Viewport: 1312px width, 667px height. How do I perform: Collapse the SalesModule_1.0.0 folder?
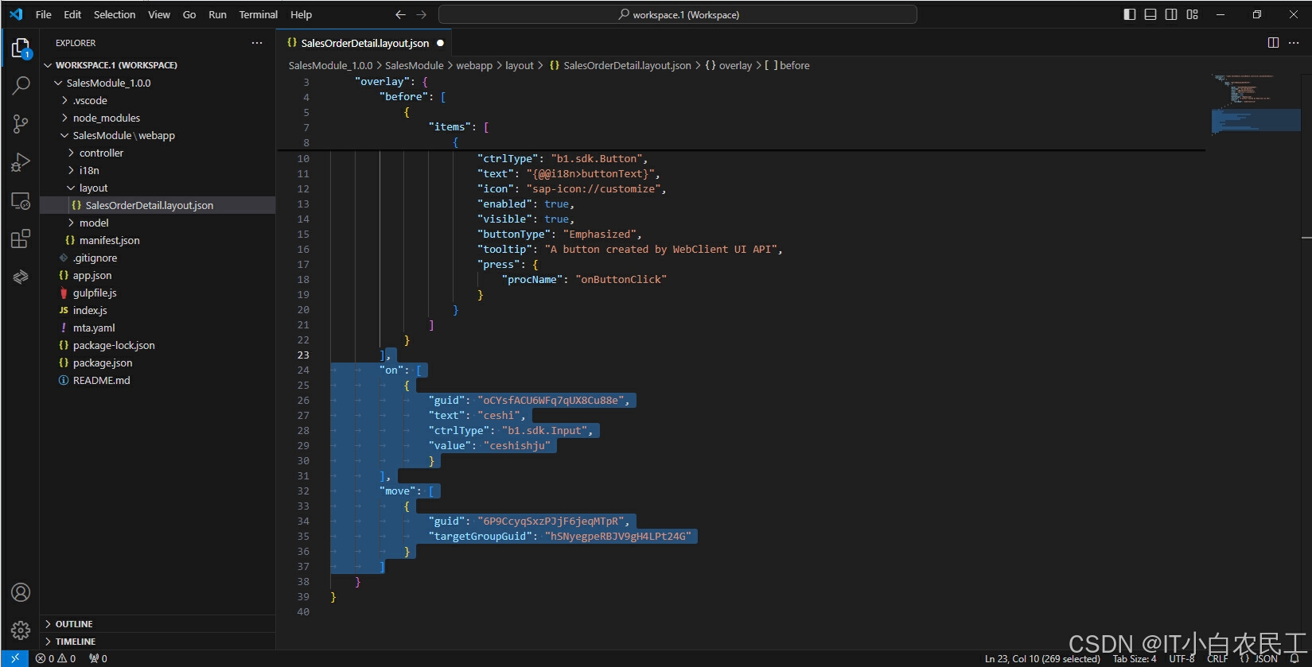(x=158, y=83)
